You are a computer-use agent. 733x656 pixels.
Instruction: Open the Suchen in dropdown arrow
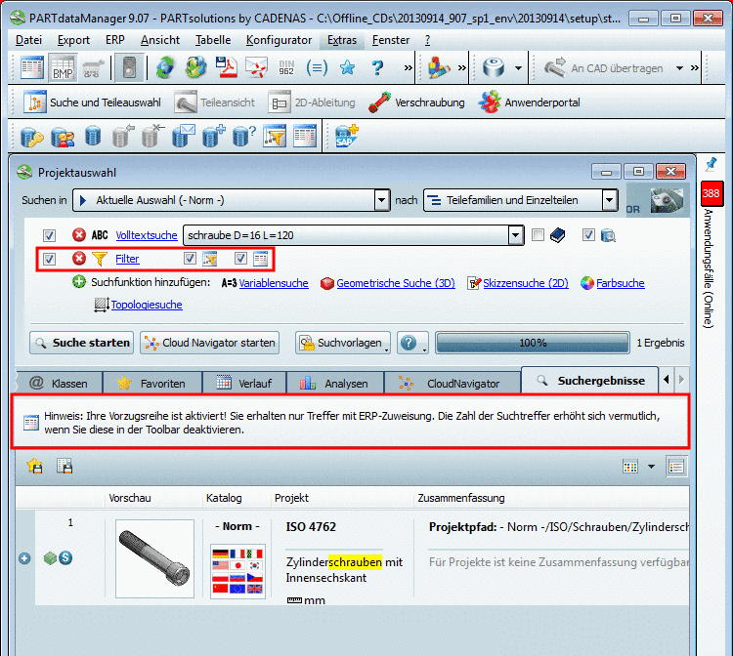pos(382,200)
